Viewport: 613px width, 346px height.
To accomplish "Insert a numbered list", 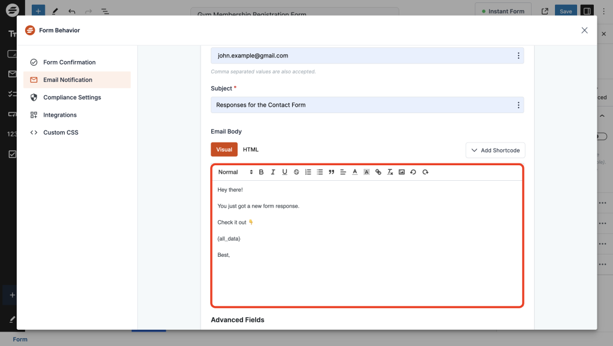I will click(308, 172).
